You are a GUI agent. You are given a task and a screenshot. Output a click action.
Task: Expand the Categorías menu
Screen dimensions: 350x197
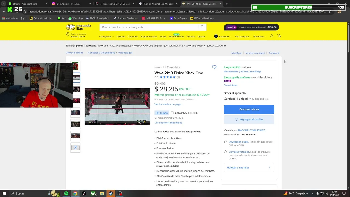tap(106, 37)
